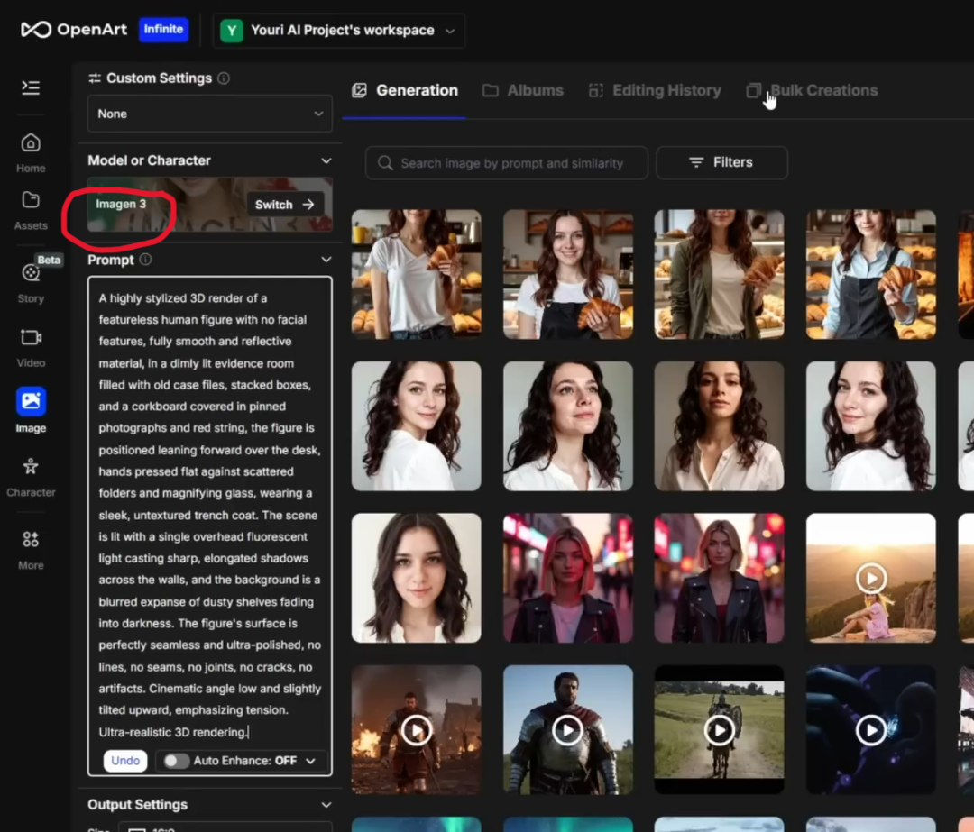Click the Switch model button
The height and width of the screenshot is (832, 974).
284,205
